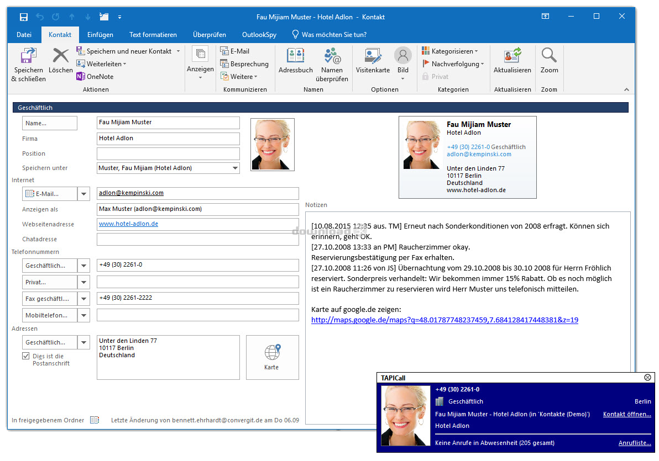This screenshot has height=461, width=659.
Task: Open the Anzeigen view menu
Action: point(200,63)
